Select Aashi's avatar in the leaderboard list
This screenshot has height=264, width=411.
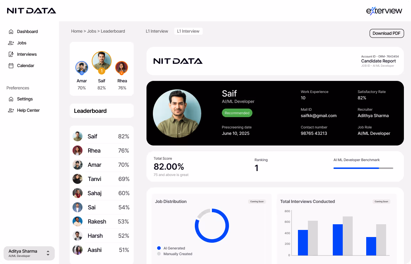(x=78, y=250)
